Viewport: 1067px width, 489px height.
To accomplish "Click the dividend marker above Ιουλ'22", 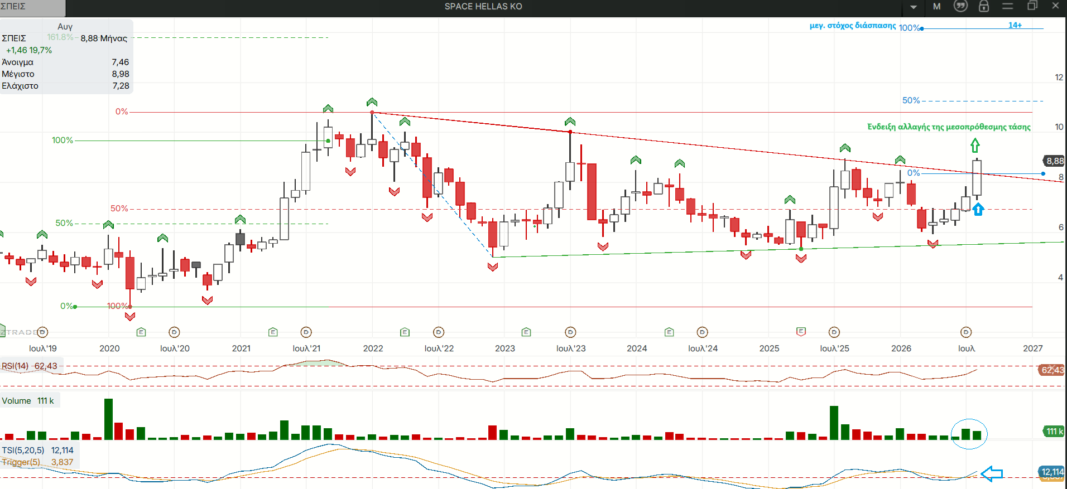I will 439,332.
